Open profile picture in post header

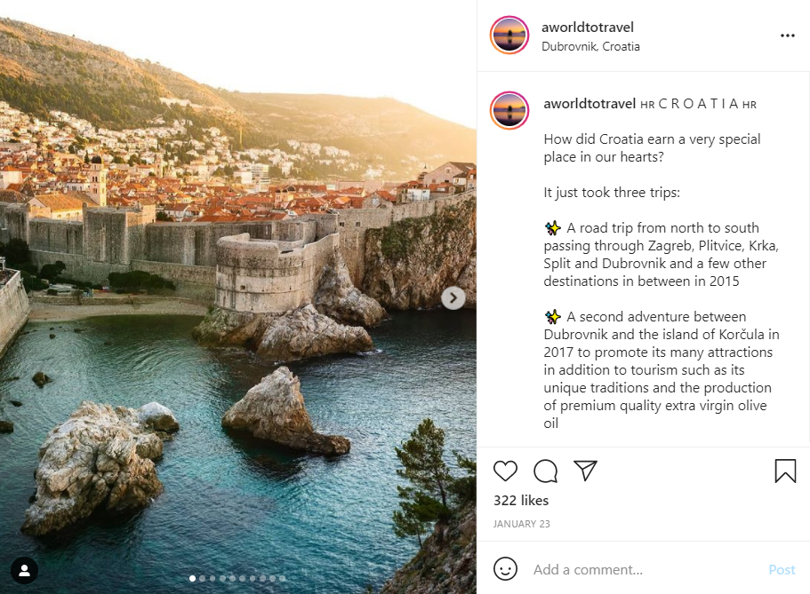[509, 36]
